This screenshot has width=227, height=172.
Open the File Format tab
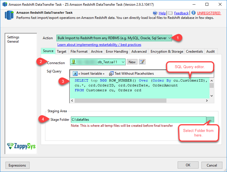79,52
